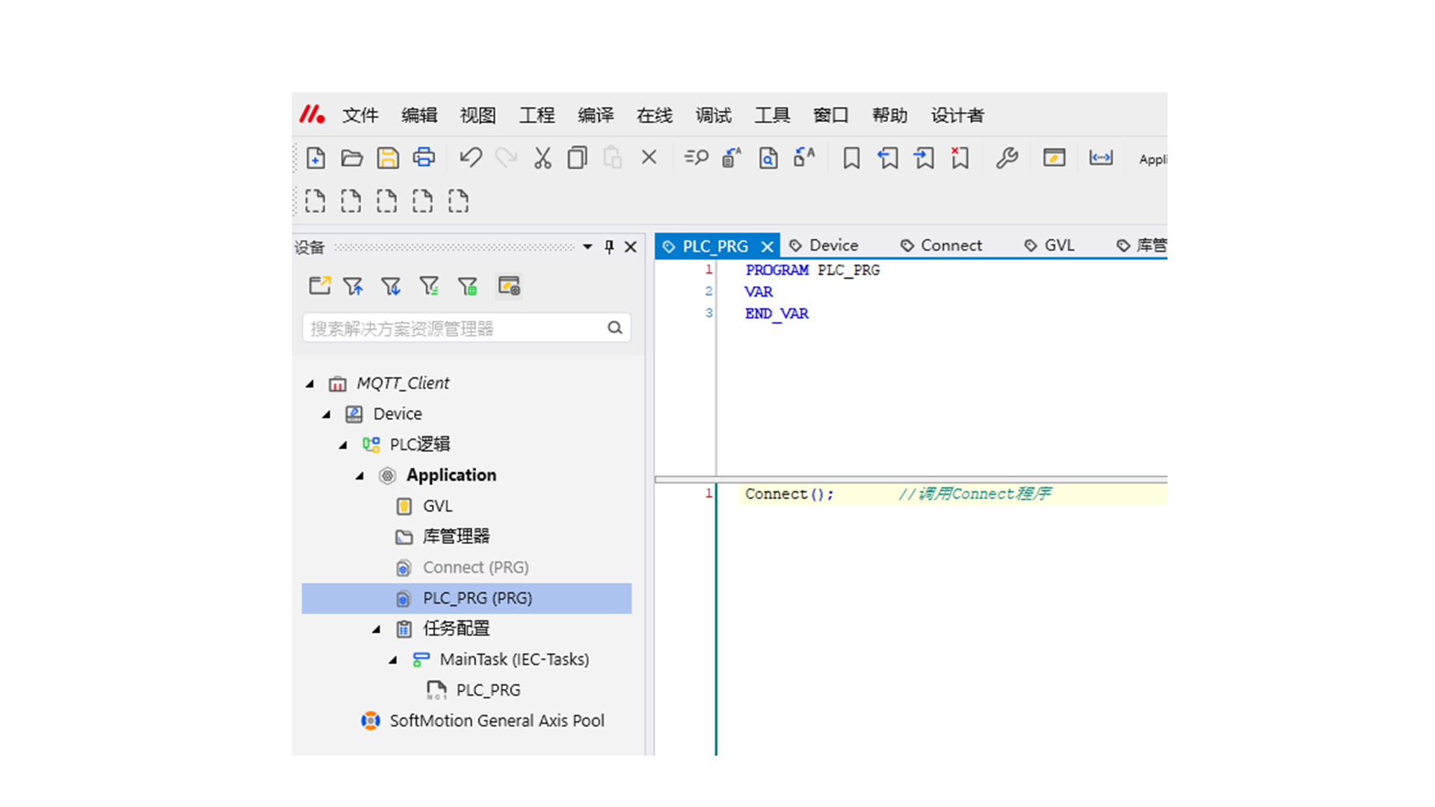Viewport: 1435px width, 807px height.
Task: Open project with the folder icon
Action: point(351,158)
